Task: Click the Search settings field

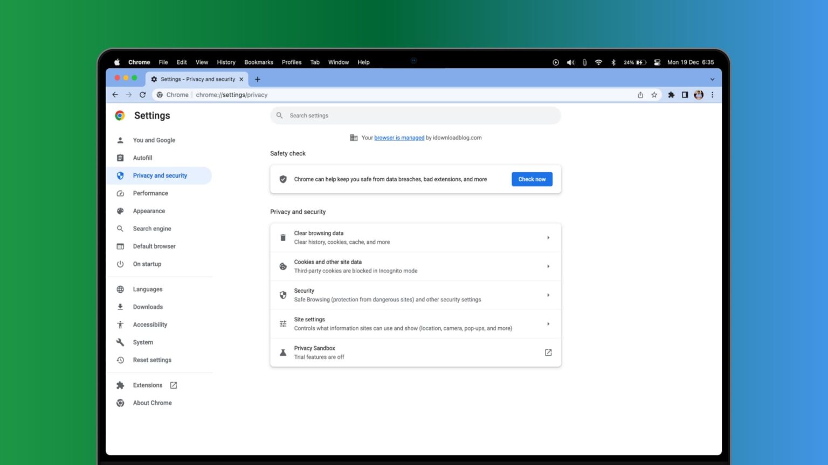Action: coord(416,116)
